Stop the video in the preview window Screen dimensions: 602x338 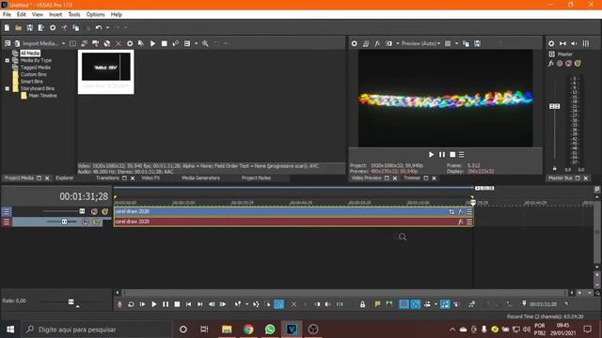452,154
